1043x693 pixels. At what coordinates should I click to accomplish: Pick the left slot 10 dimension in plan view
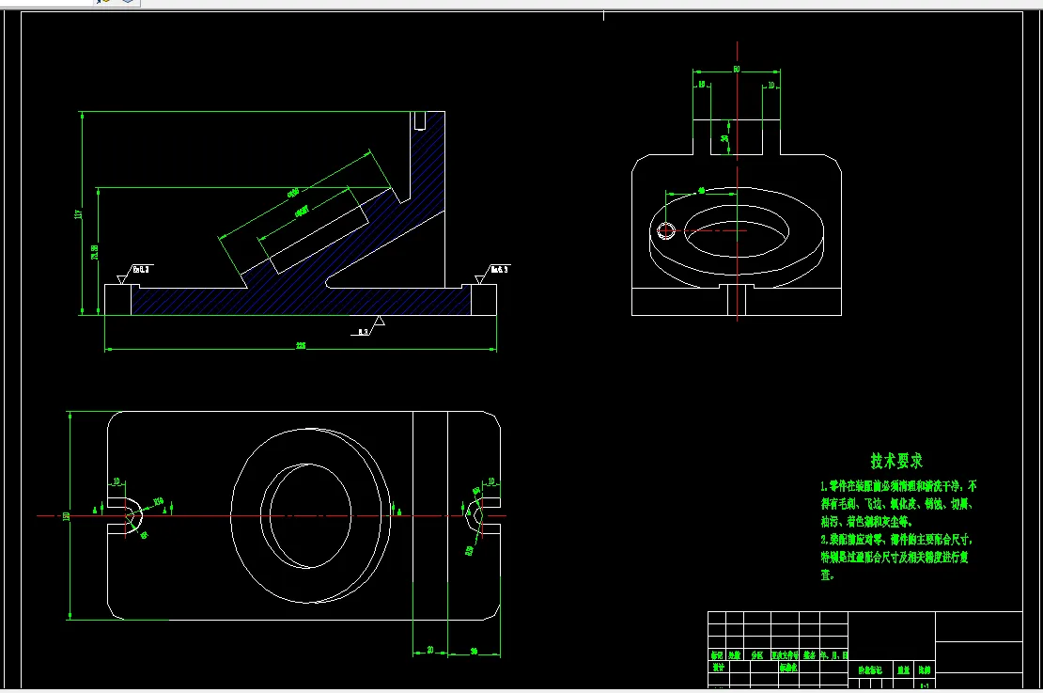117,481
